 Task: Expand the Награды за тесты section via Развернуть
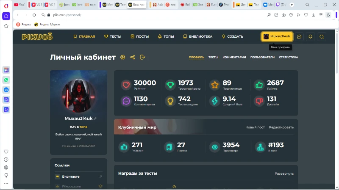pyautogui.click(x=284, y=173)
